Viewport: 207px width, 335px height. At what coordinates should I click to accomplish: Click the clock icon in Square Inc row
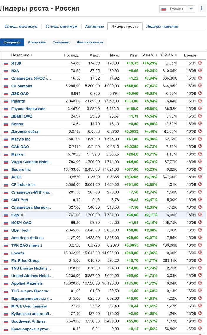pyautogui.click(x=200, y=169)
